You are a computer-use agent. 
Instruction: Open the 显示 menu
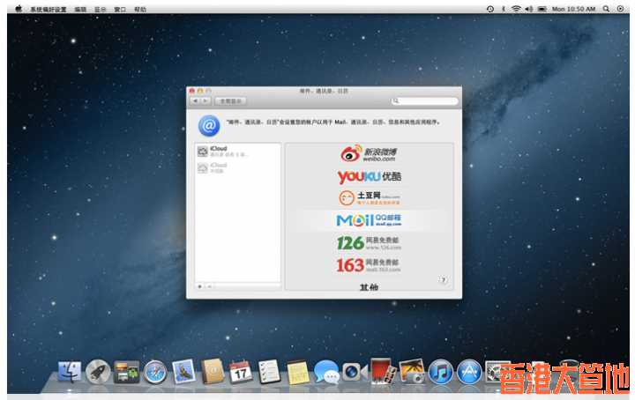coord(100,10)
